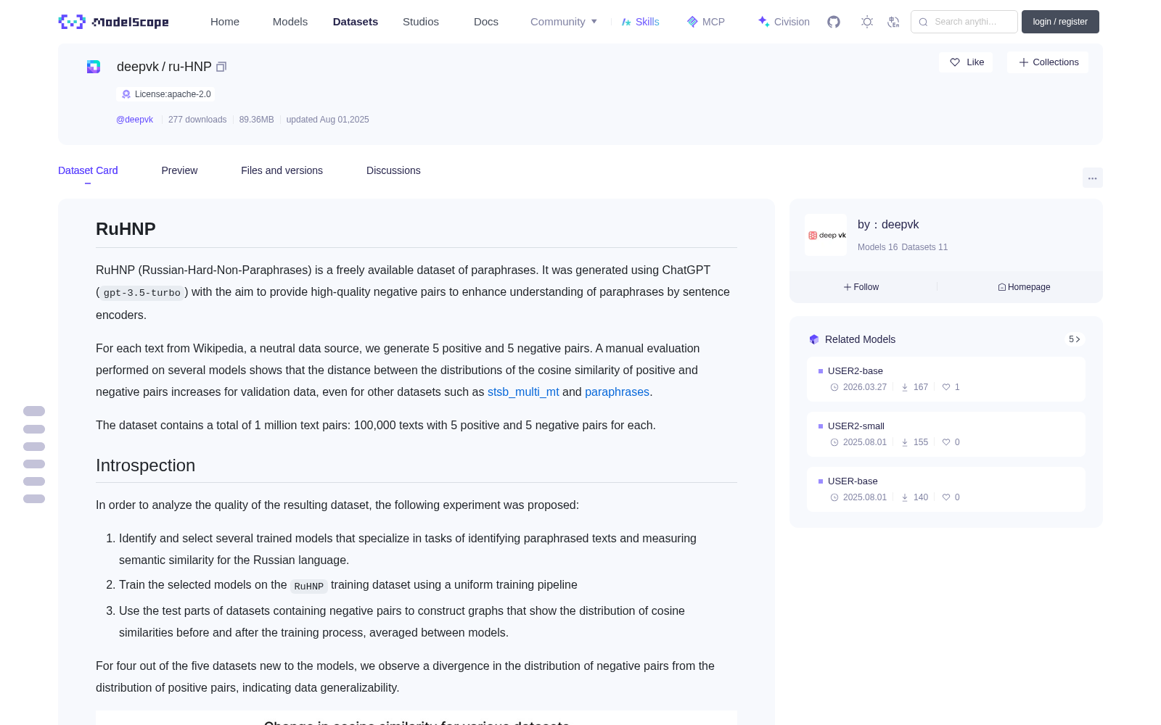Click the Models 16 count text
Screen dimensions: 1161x725
877,247
